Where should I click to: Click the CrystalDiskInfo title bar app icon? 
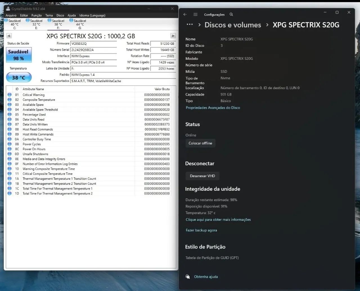pos(8,9)
